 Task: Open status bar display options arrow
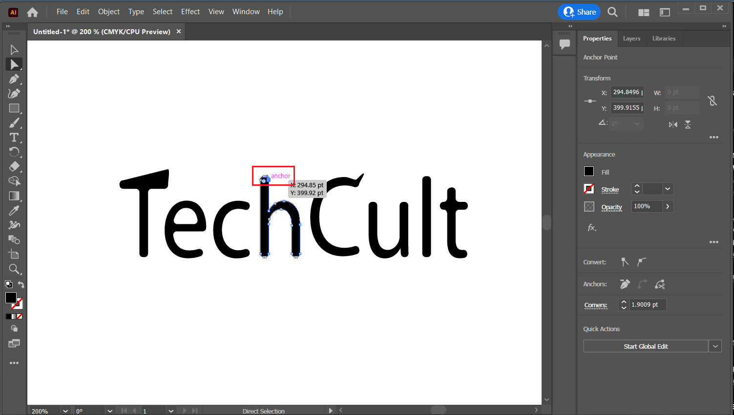coord(331,411)
